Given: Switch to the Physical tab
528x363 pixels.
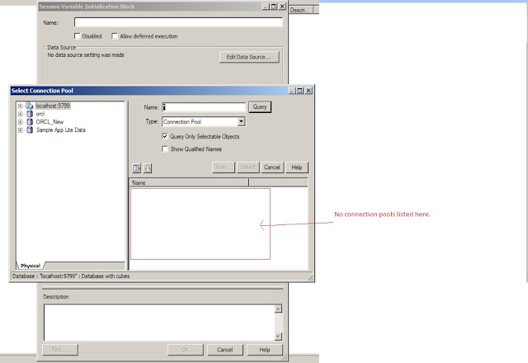Looking at the screenshot, I should (x=31, y=266).
